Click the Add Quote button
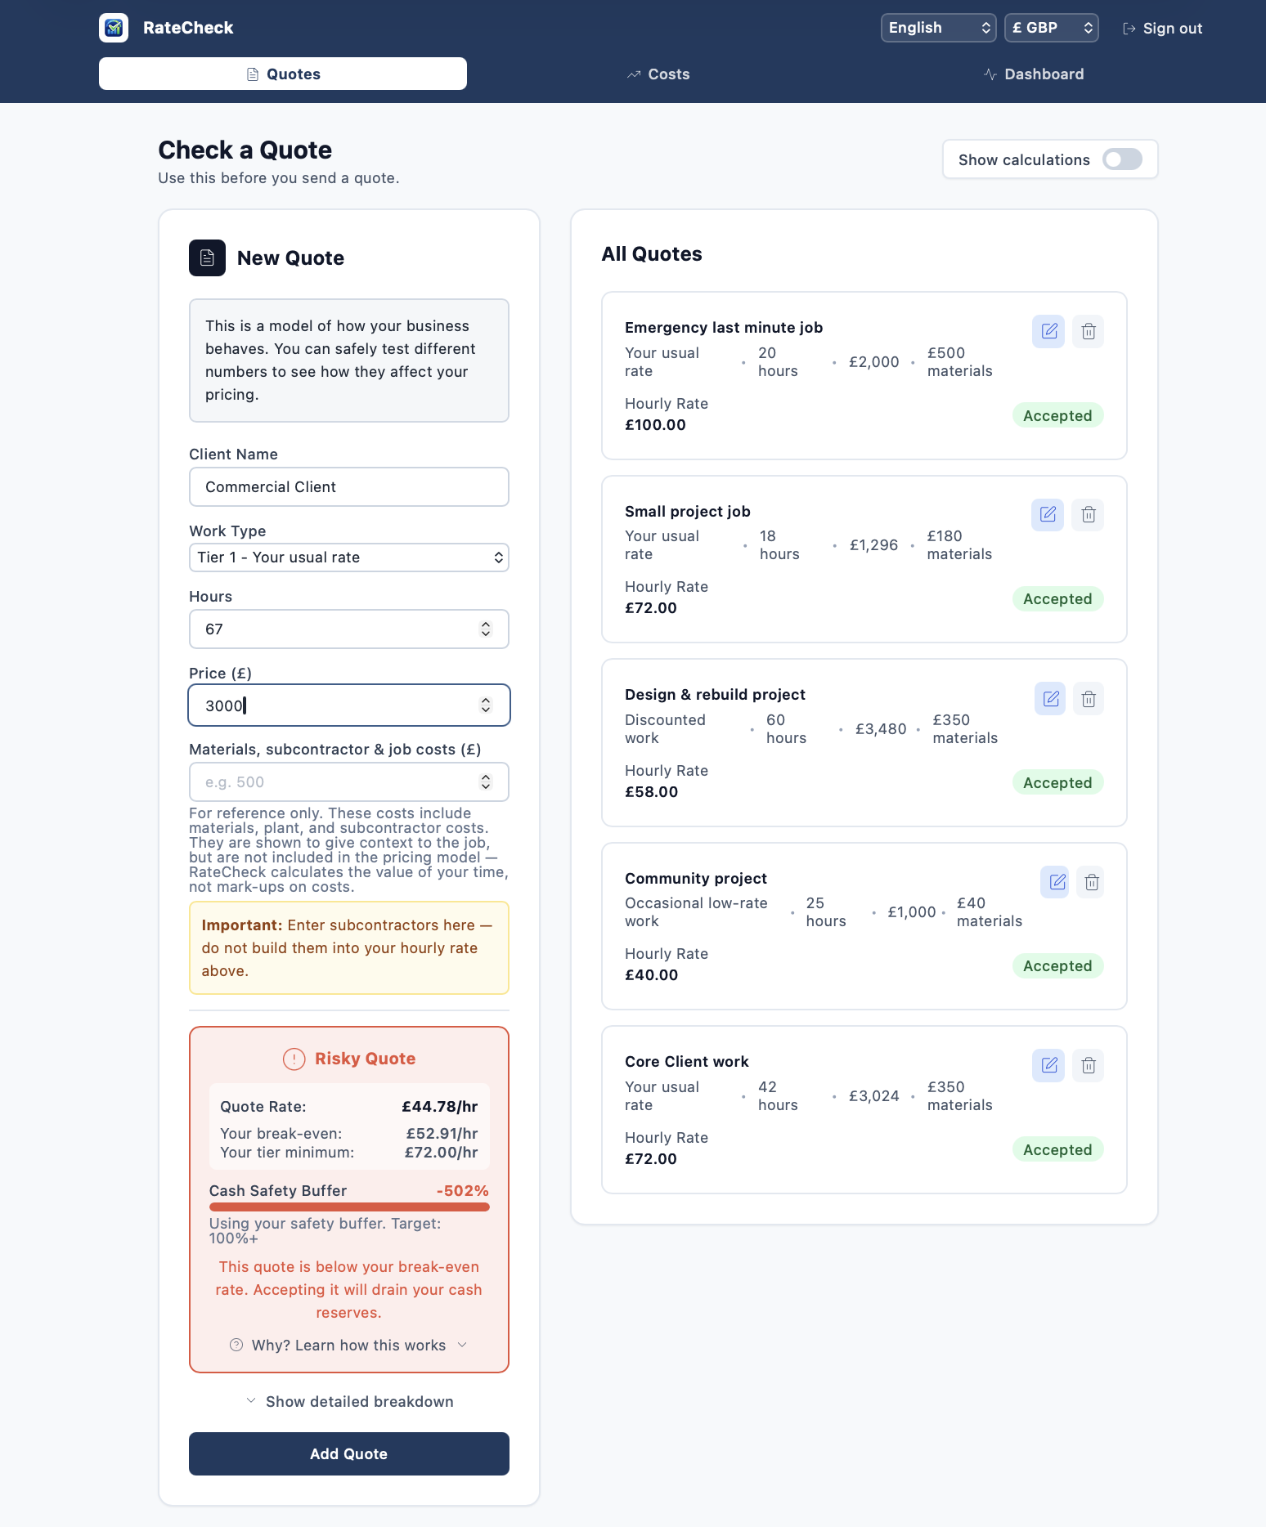1266x1527 pixels. coord(349,1453)
